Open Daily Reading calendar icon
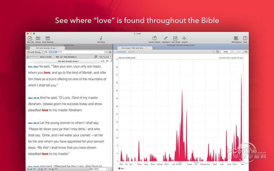This screenshot has height=171, width=274. pos(48,38)
